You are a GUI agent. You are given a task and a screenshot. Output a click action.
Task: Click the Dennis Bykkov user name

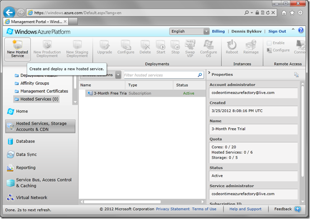(247, 31)
